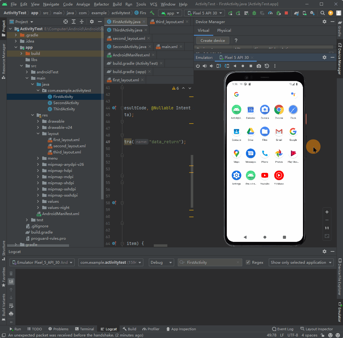Viewport: 343px width, 338px height.
Task: Click the emulator volume up icon
Action: click(205, 66)
